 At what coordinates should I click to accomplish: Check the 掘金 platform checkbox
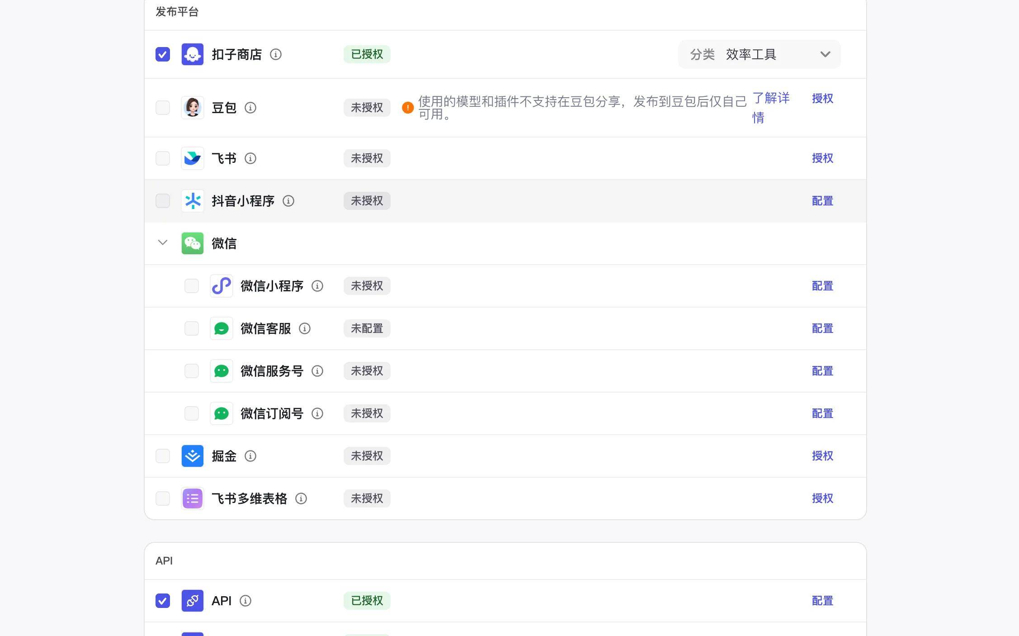point(163,456)
